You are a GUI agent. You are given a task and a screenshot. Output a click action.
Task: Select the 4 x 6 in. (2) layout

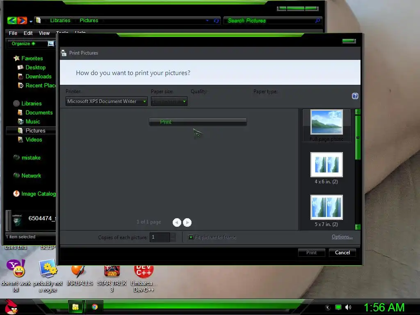(326, 168)
